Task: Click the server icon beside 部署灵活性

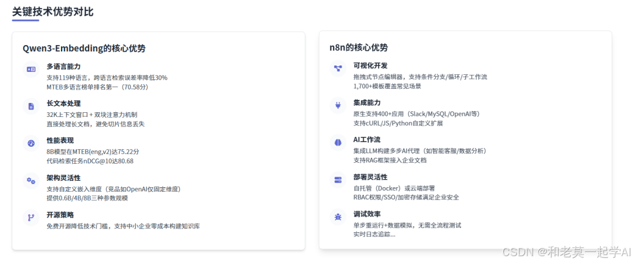Action: coord(338,180)
